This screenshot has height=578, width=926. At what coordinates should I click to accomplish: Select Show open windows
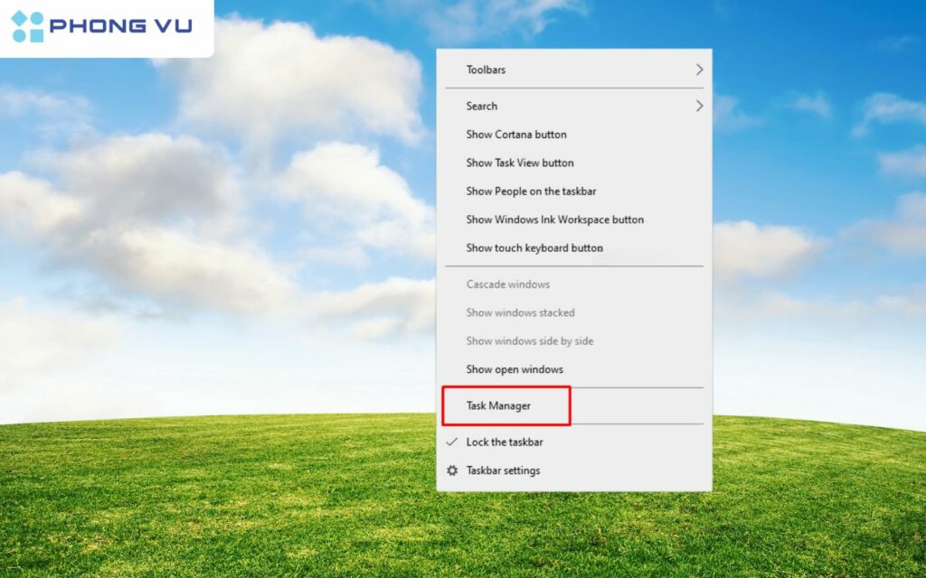click(x=515, y=369)
